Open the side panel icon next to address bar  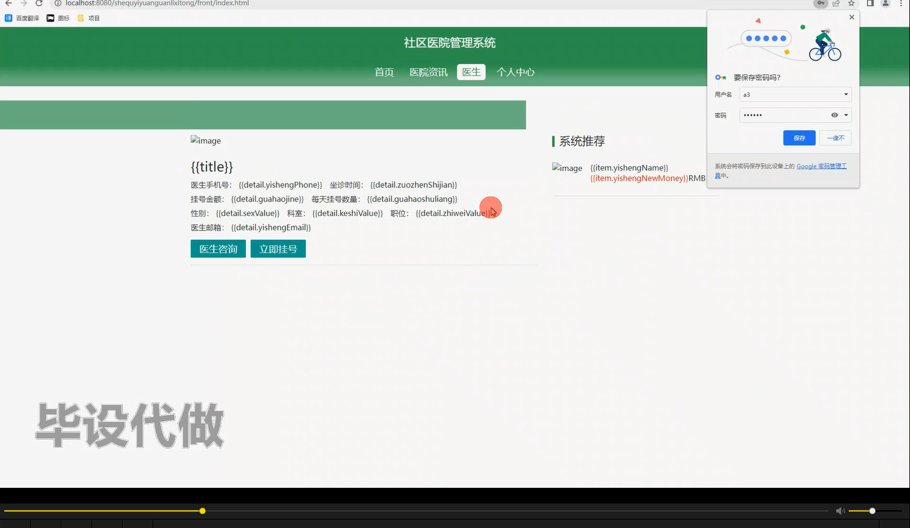(869, 4)
